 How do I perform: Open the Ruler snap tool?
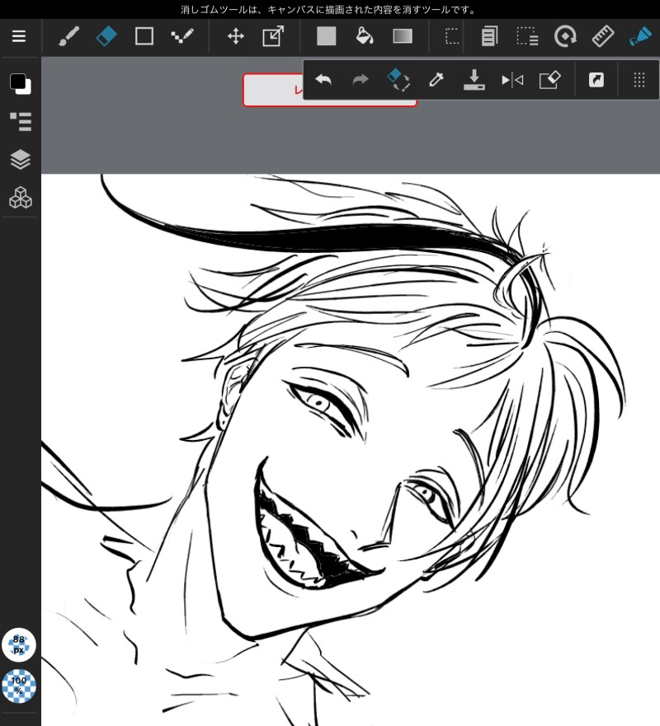pos(603,36)
